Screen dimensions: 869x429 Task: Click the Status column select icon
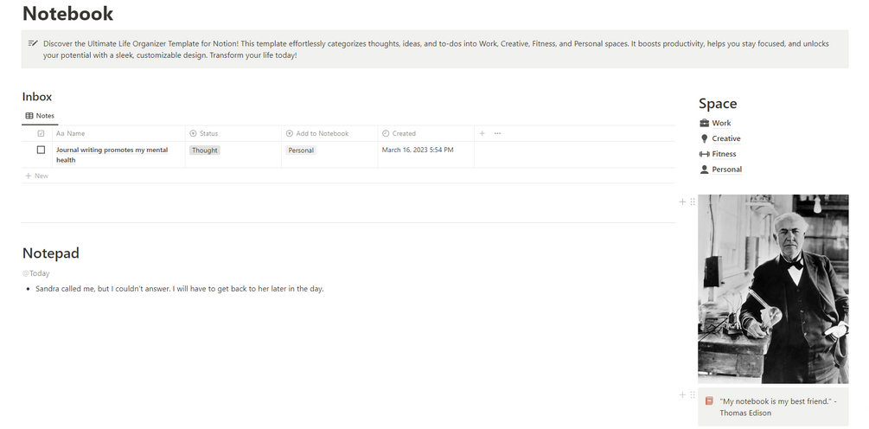[193, 133]
